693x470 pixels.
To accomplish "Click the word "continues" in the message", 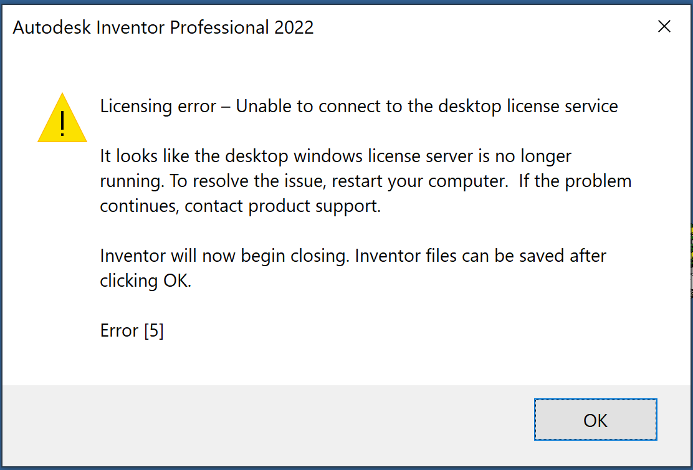I will (139, 206).
